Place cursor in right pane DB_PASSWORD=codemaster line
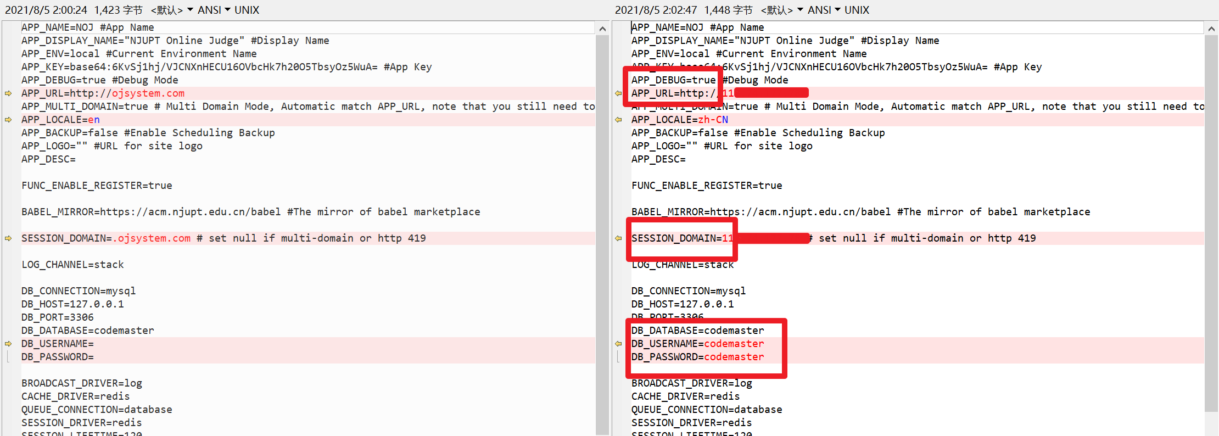 point(697,357)
